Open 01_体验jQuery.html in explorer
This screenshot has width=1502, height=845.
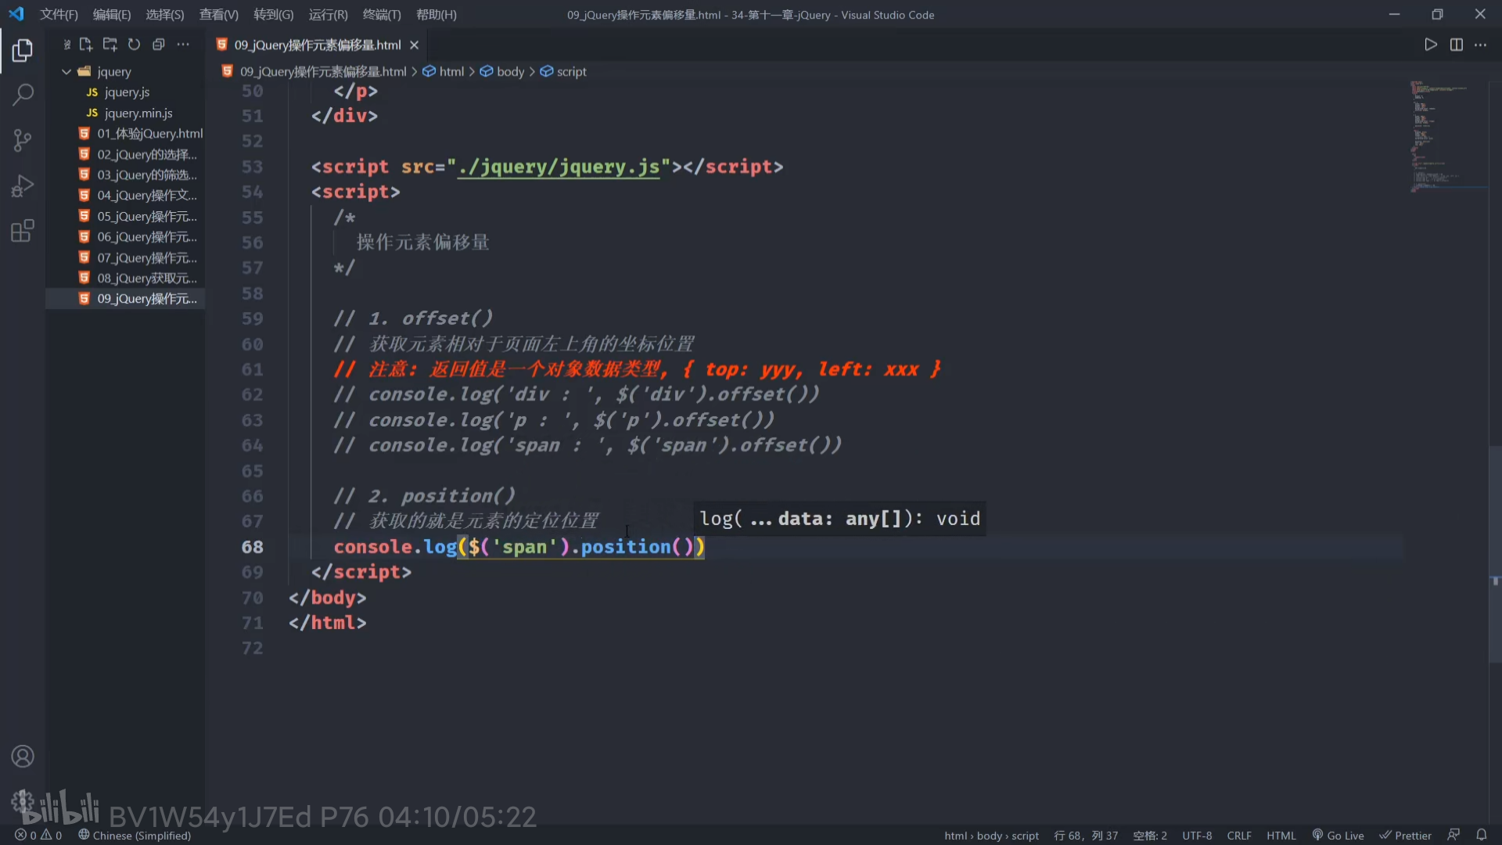(149, 133)
